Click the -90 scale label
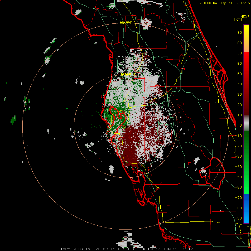 click(238, 218)
